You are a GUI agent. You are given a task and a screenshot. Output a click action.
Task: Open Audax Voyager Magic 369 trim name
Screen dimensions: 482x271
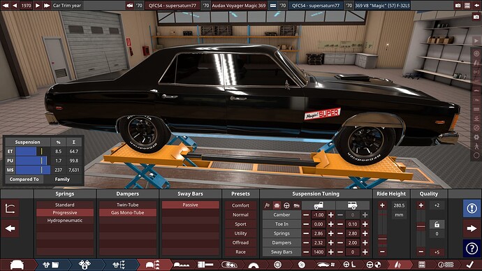[238, 5]
